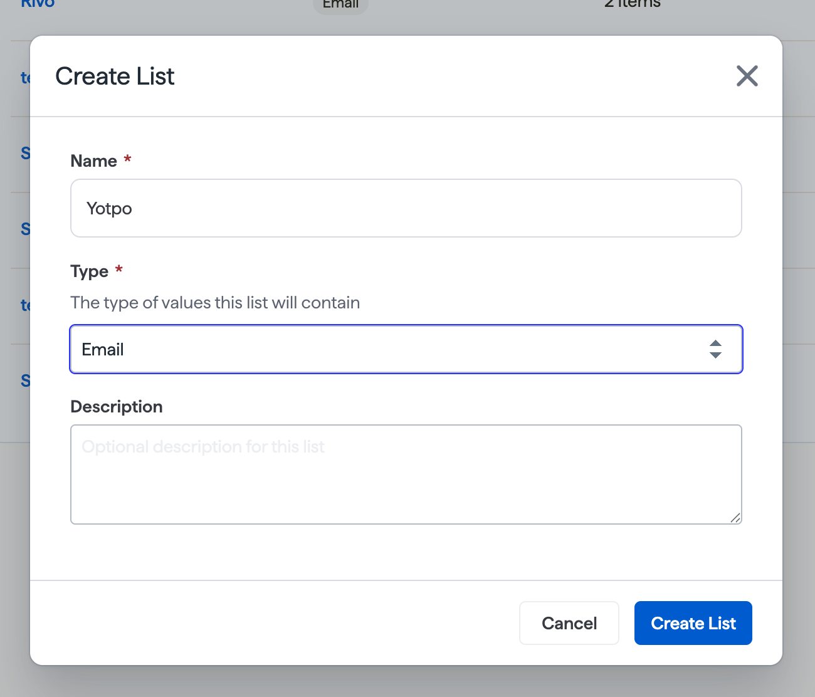Confirm with the blue Create List button
The width and height of the screenshot is (815, 697).
click(x=693, y=623)
